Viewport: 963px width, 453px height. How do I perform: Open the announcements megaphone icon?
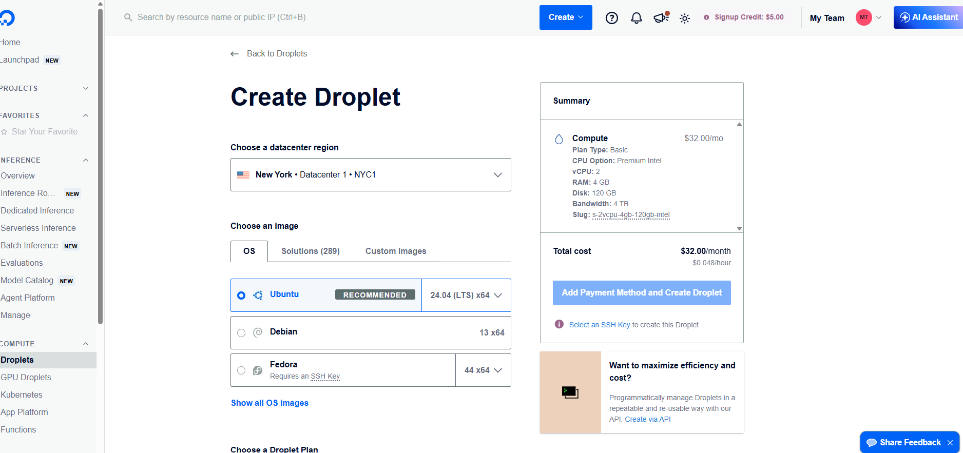[x=661, y=18]
